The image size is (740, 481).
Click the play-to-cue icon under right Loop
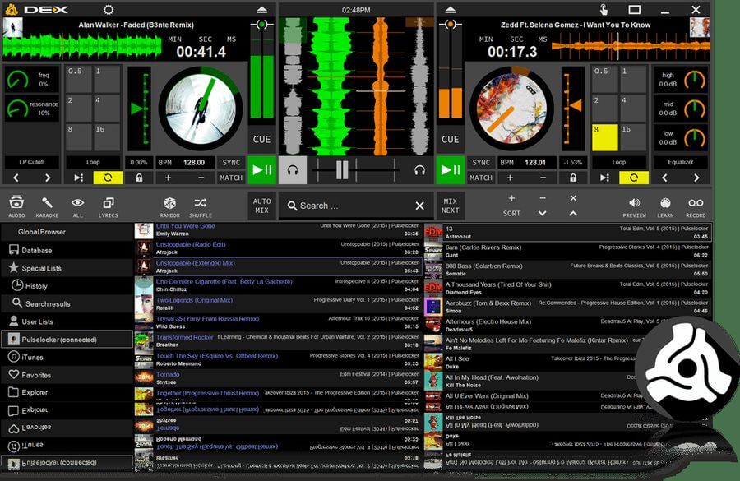pyautogui.click(x=604, y=178)
